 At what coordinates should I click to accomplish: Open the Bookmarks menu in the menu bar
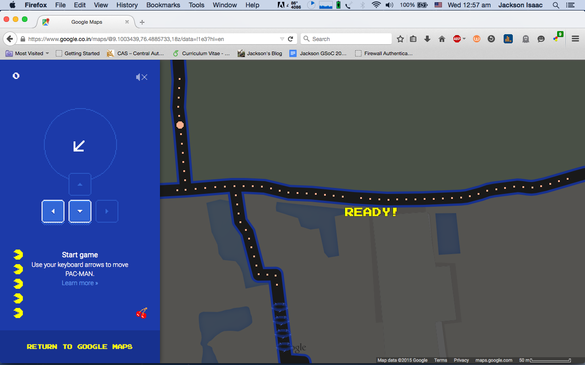tap(163, 5)
